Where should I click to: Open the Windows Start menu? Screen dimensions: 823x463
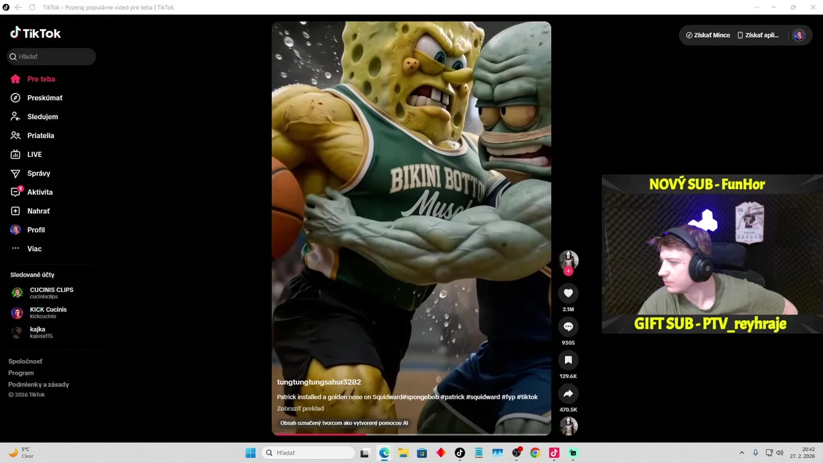tap(251, 453)
